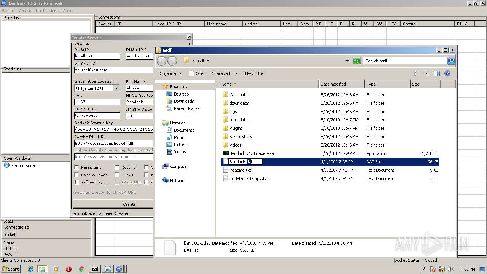Toggle the preview pane icon
The image size is (487, 274).
click(437, 73)
